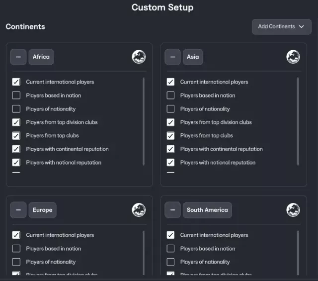The image size is (318, 281).
Task: Click the globe icon in Africa card
Action: (x=139, y=57)
